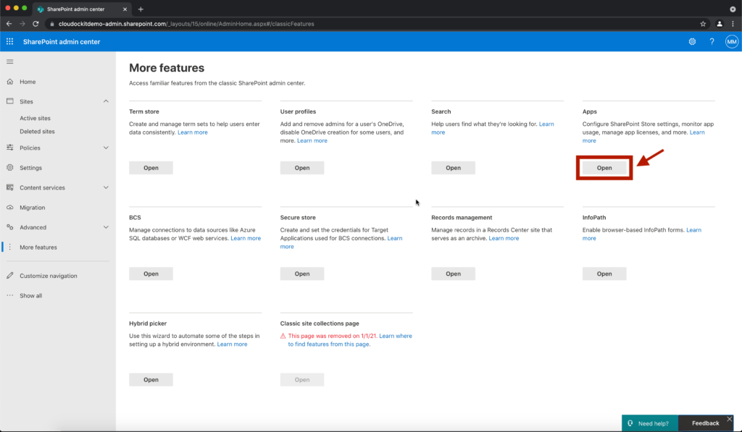The width and height of the screenshot is (742, 432).
Task: Click Learn where to find features link
Action: point(350,340)
